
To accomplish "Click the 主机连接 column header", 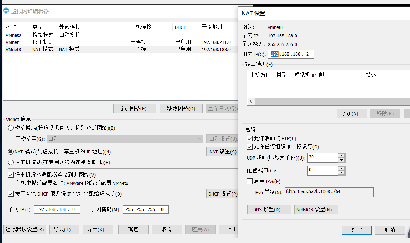I will pos(150,27).
